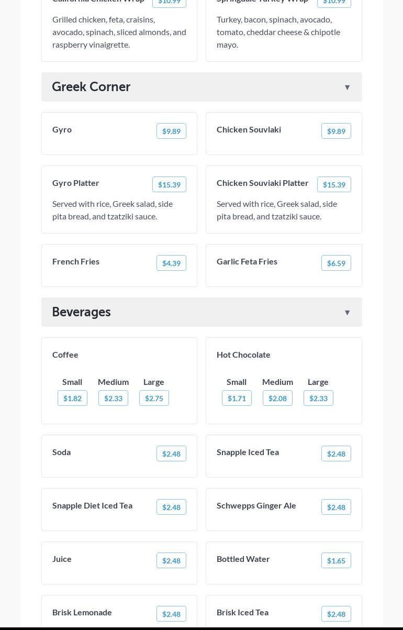This screenshot has width=403, height=630.
Task: Open the Schwepps Ginger Ale item title
Action: 256,505
